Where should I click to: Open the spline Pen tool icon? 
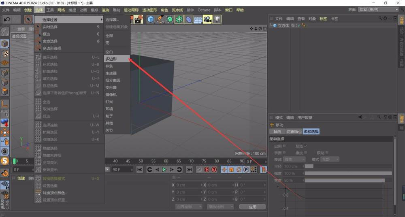pyautogui.click(x=160, y=19)
